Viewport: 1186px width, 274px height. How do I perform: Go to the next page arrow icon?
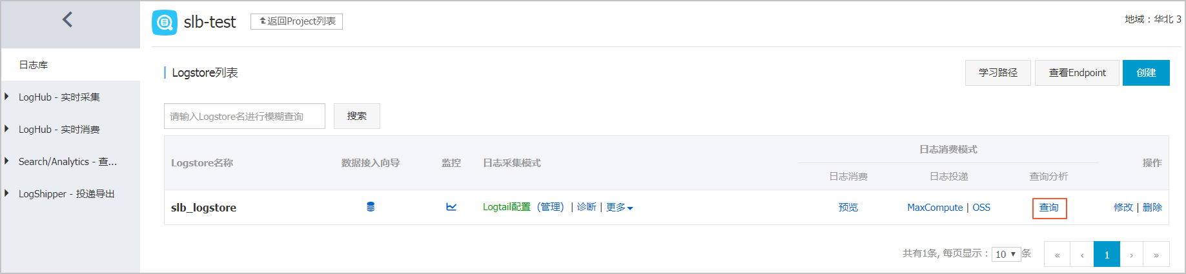[x=1131, y=255]
